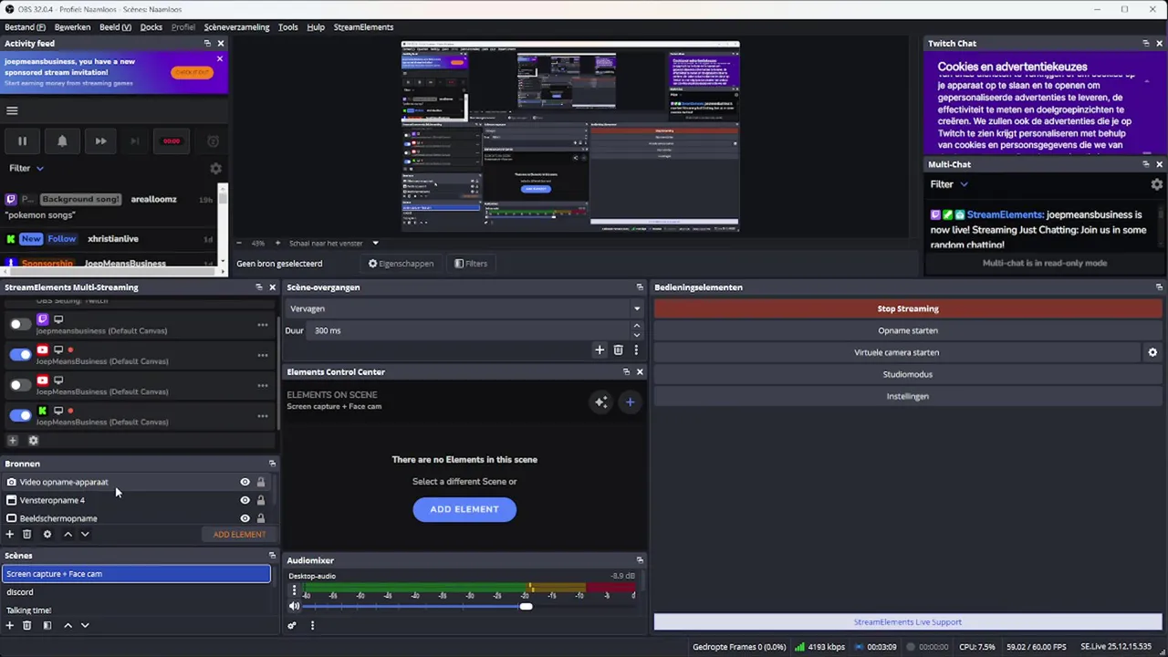Open Instellingen button
Image resolution: width=1168 pixels, height=657 pixels.
coord(908,396)
